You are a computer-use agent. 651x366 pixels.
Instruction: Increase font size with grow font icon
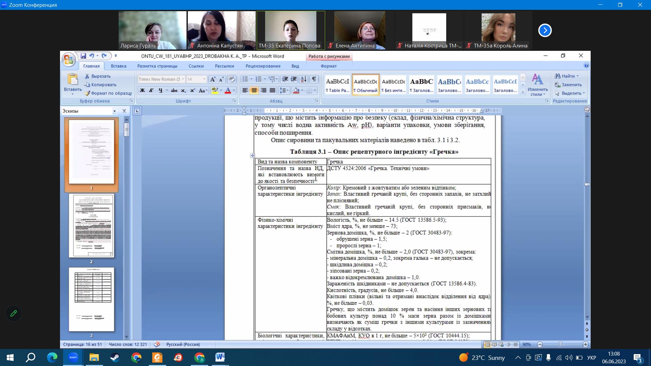coord(213,79)
